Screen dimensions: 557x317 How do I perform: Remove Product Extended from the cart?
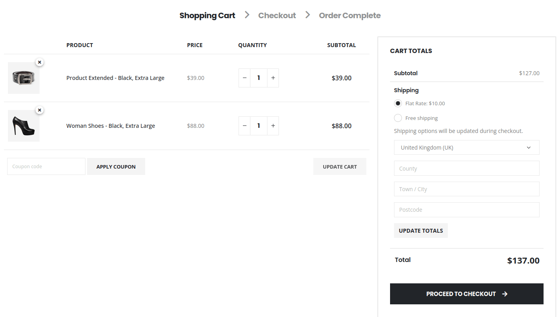coord(39,62)
